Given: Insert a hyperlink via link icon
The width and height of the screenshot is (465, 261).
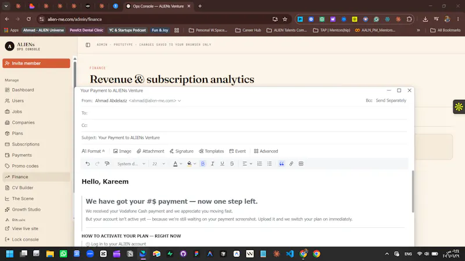Looking at the screenshot, I should click(x=291, y=164).
